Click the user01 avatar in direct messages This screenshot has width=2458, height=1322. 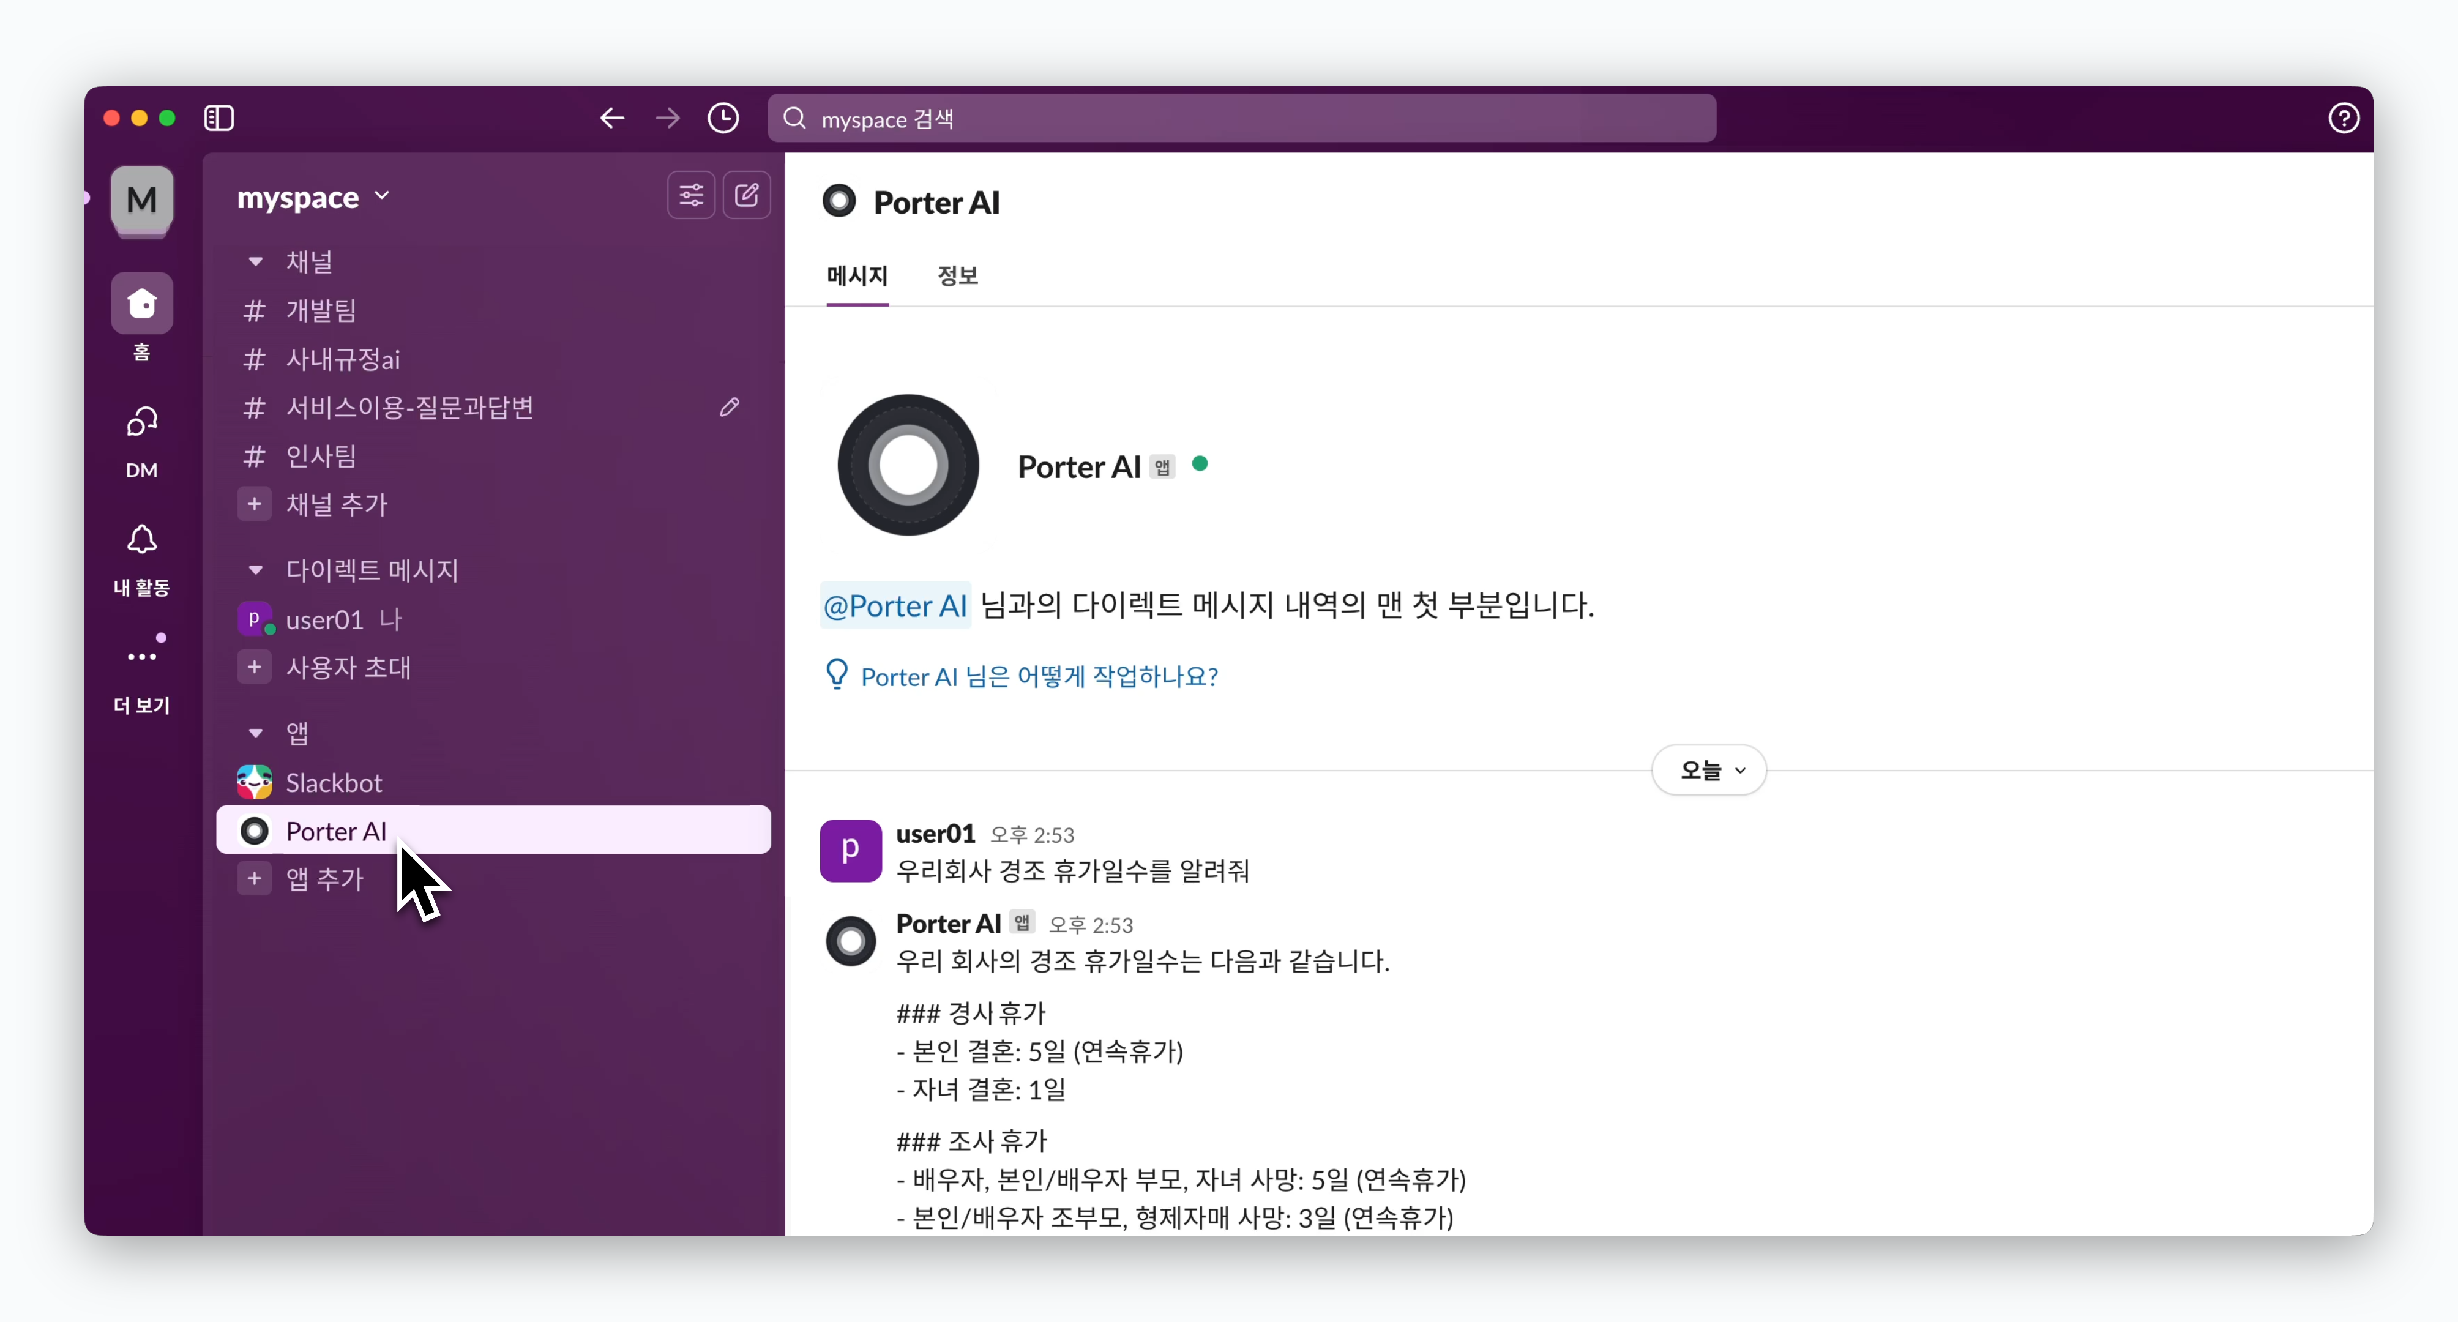255,619
